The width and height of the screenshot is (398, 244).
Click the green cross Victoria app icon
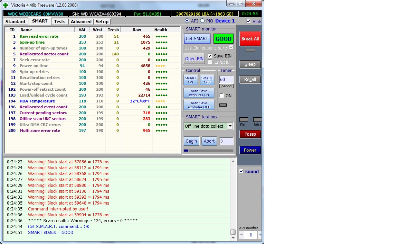coord(6,5)
